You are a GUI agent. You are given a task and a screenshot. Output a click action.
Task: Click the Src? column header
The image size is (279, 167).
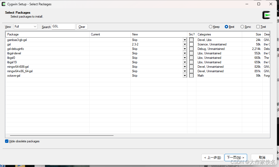pyautogui.click(x=192, y=34)
